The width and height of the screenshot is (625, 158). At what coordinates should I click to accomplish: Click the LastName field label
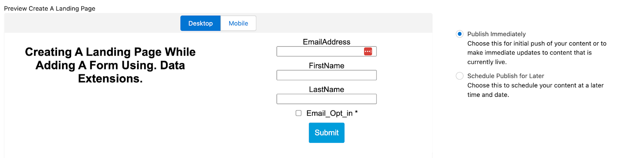tap(327, 89)
